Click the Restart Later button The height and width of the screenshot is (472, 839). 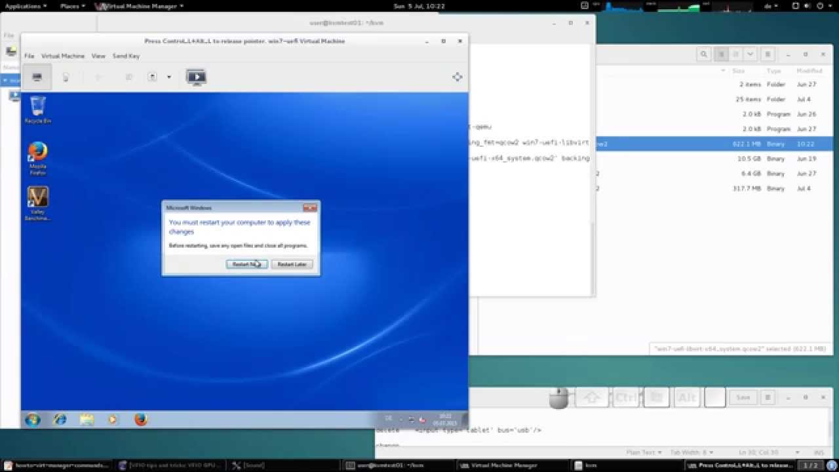pyautogui.click(x=292, y=264)
